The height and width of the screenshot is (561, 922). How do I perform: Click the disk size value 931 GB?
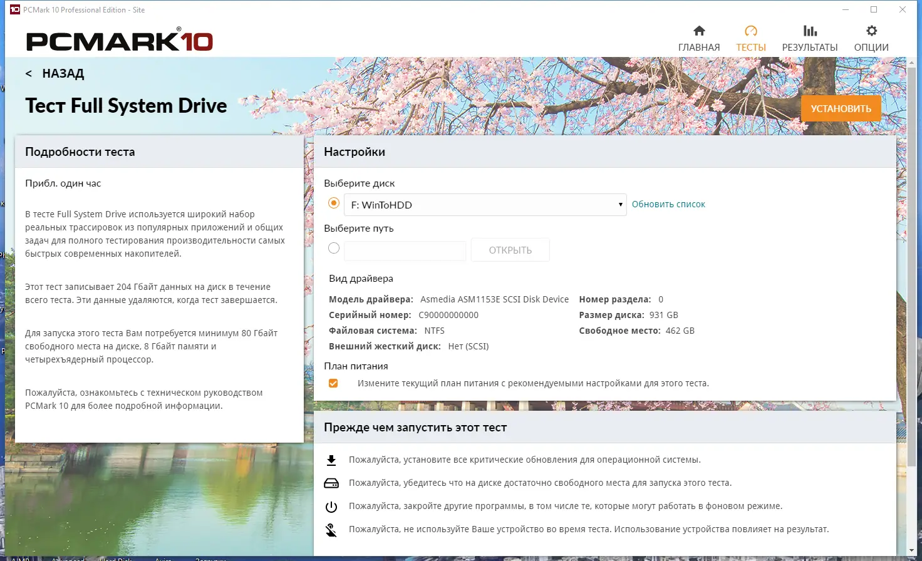click(664, 315)
